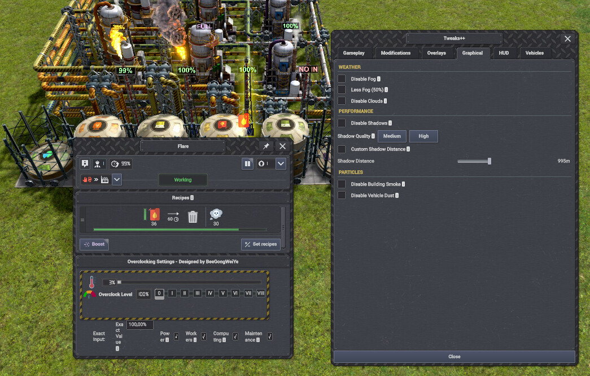Select overclock level I
590x376 pixels.
click(x=172, y=293)
